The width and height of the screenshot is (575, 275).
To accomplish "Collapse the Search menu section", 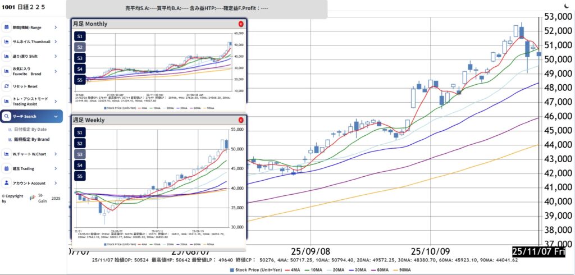I will (56, 116).
